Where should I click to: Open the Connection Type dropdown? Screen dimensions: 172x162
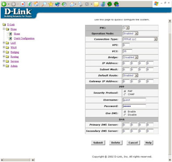[140, 39]
